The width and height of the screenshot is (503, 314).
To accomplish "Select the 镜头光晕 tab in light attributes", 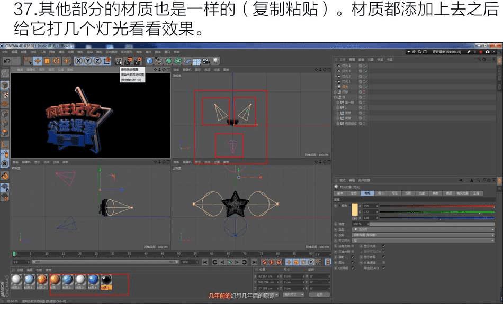I will click(463, 193).
